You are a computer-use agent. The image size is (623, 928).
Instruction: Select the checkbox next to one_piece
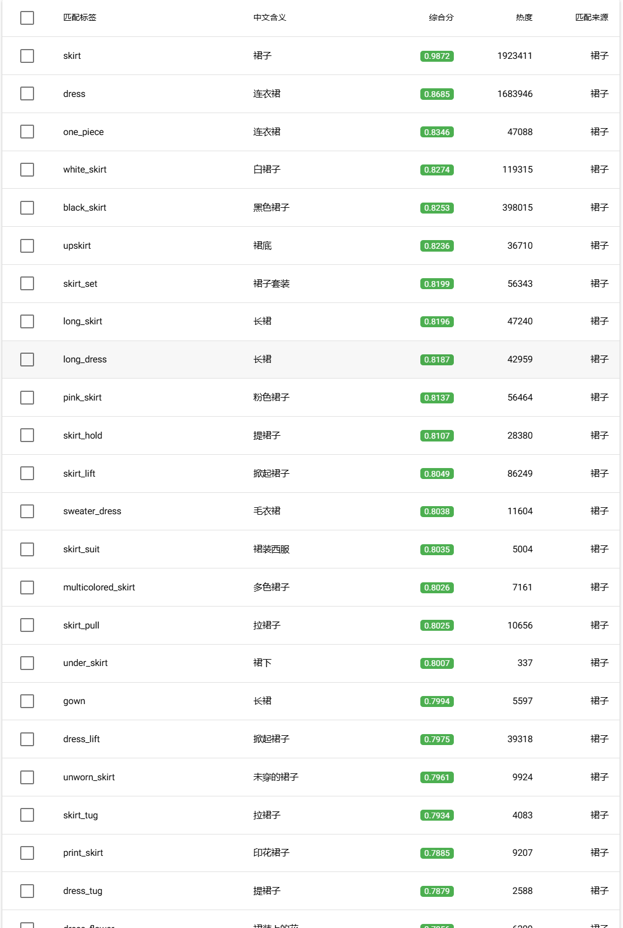coord(27,132)
